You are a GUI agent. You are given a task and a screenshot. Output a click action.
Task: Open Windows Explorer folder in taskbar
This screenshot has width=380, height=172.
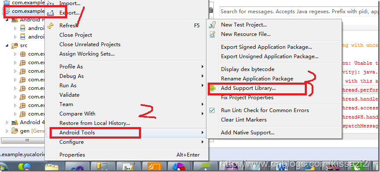[x=52, y=167]
